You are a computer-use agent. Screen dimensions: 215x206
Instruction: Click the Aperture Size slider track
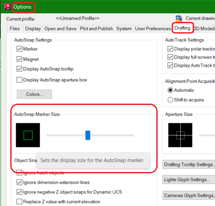pos(207,135)
